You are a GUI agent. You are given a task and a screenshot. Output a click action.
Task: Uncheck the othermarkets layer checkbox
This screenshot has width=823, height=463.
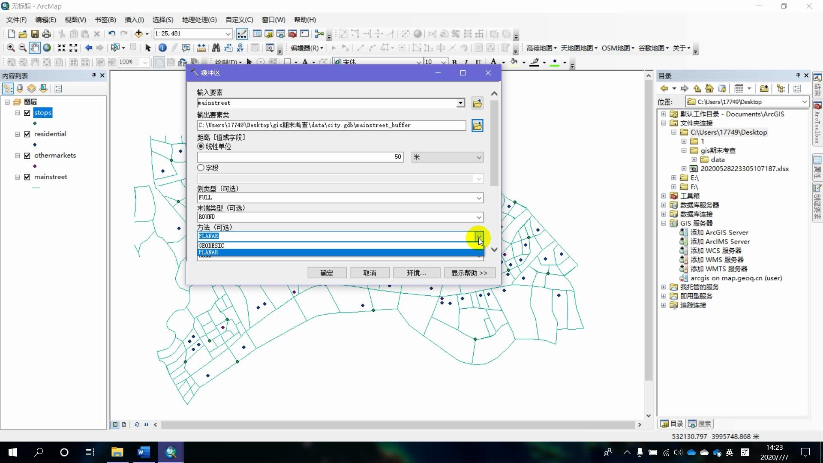[27, 156]
